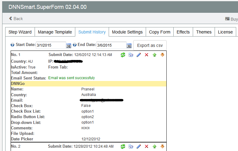
Task: Click the Check Box value 'False'
Action: pyautogui.click(x=86, y=106)
